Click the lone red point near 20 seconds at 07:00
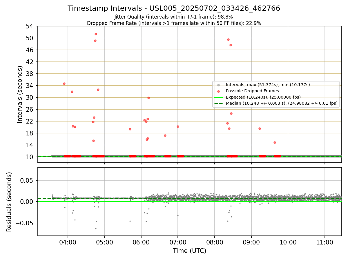The image size is (348, 261). pos(178,126)
